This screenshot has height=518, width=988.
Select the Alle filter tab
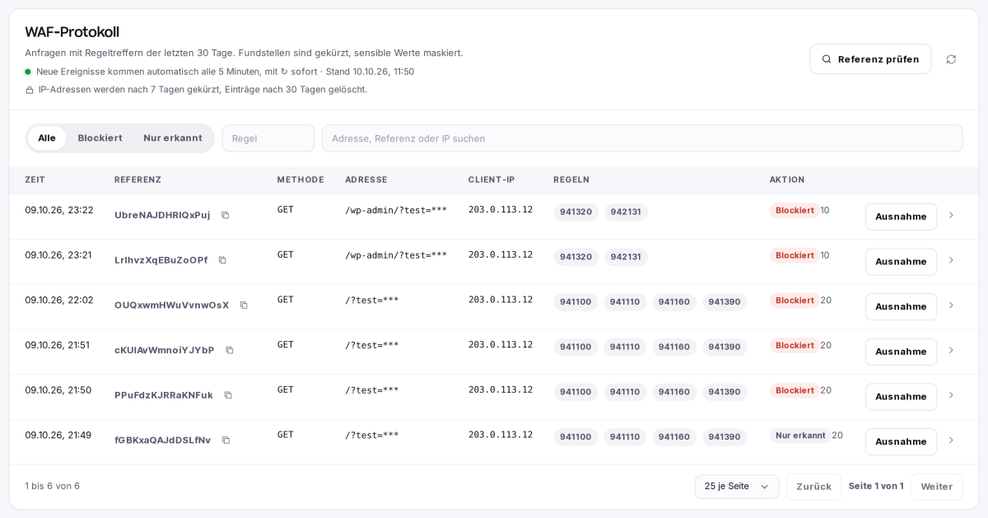pos(47,138)
